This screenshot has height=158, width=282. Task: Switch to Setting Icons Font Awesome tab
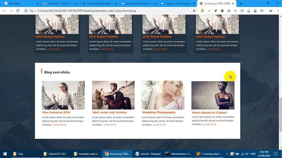[137, 4]
